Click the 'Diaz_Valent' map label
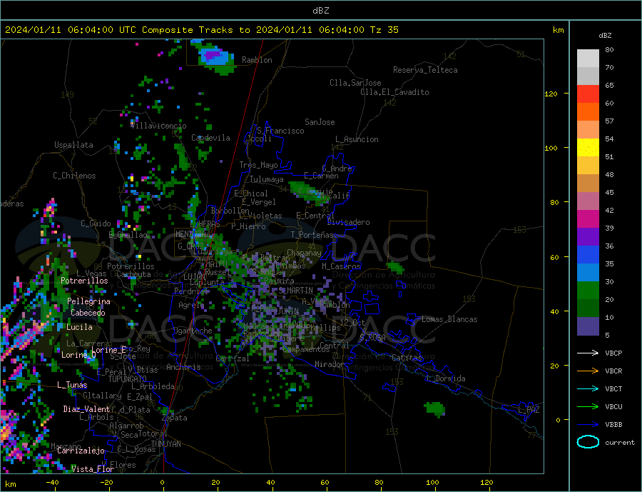This screenshot has height=492, width=642. point(87,409)
